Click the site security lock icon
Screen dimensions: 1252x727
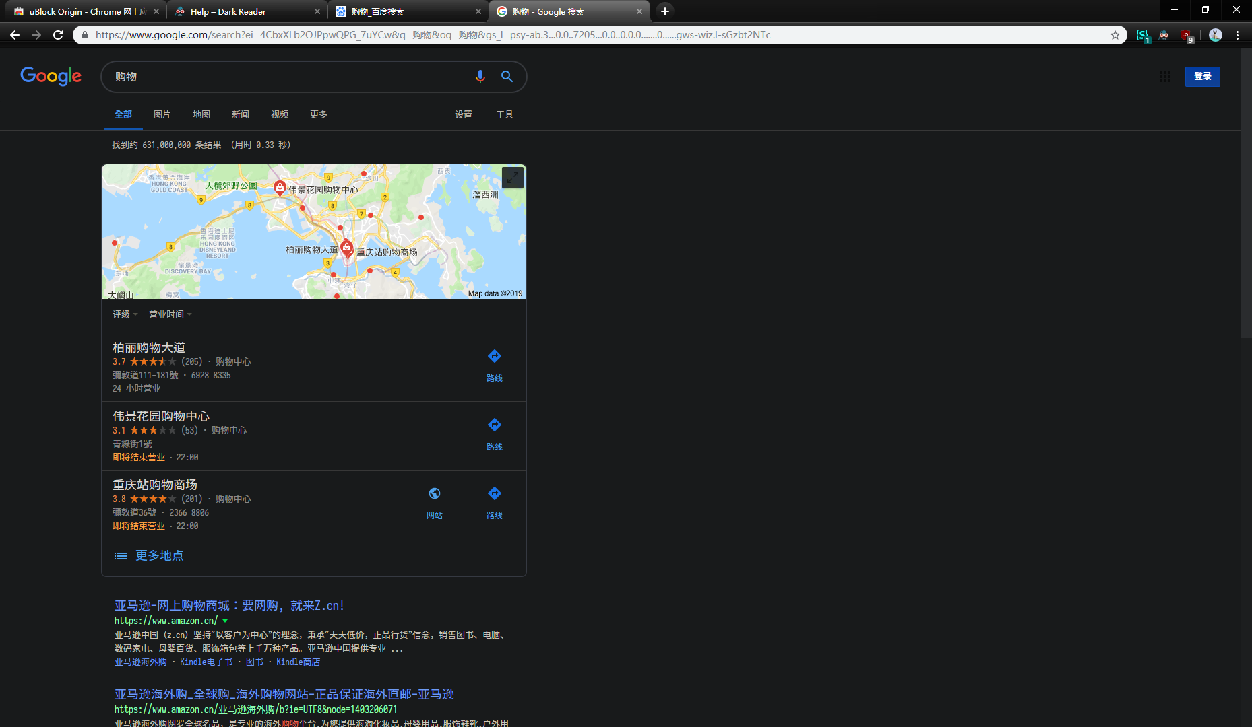point(84,35)
